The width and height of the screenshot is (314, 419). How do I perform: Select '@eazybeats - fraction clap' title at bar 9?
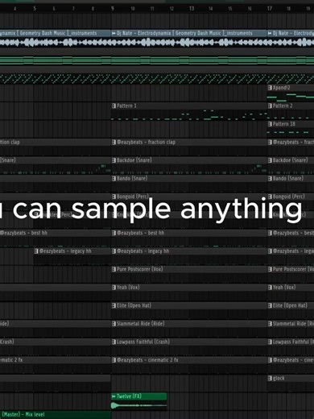click(146, 142)
